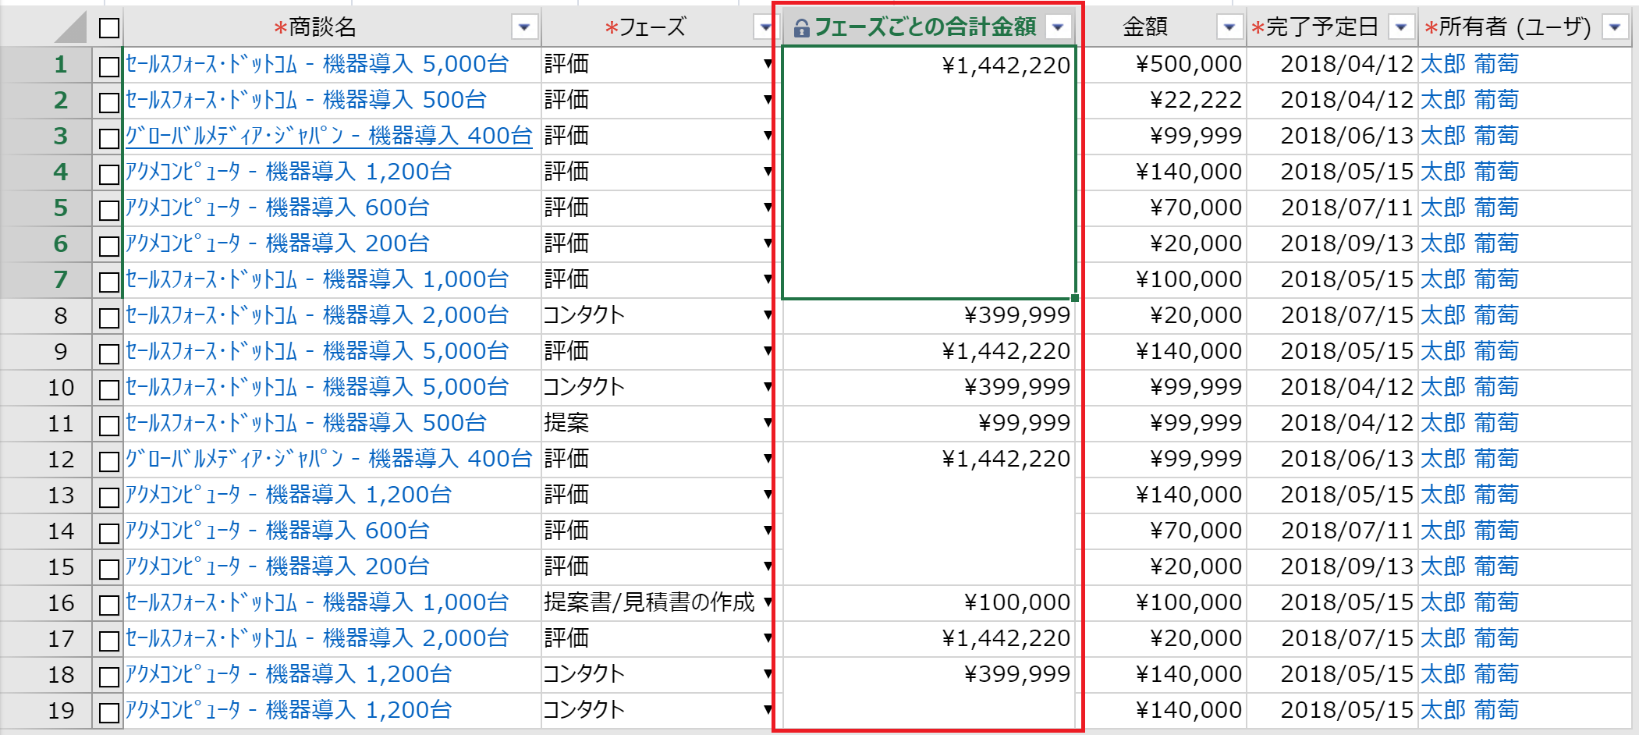Check the checkbox in row 1
The image size is (1639, 735).
(x=109, y=66)
